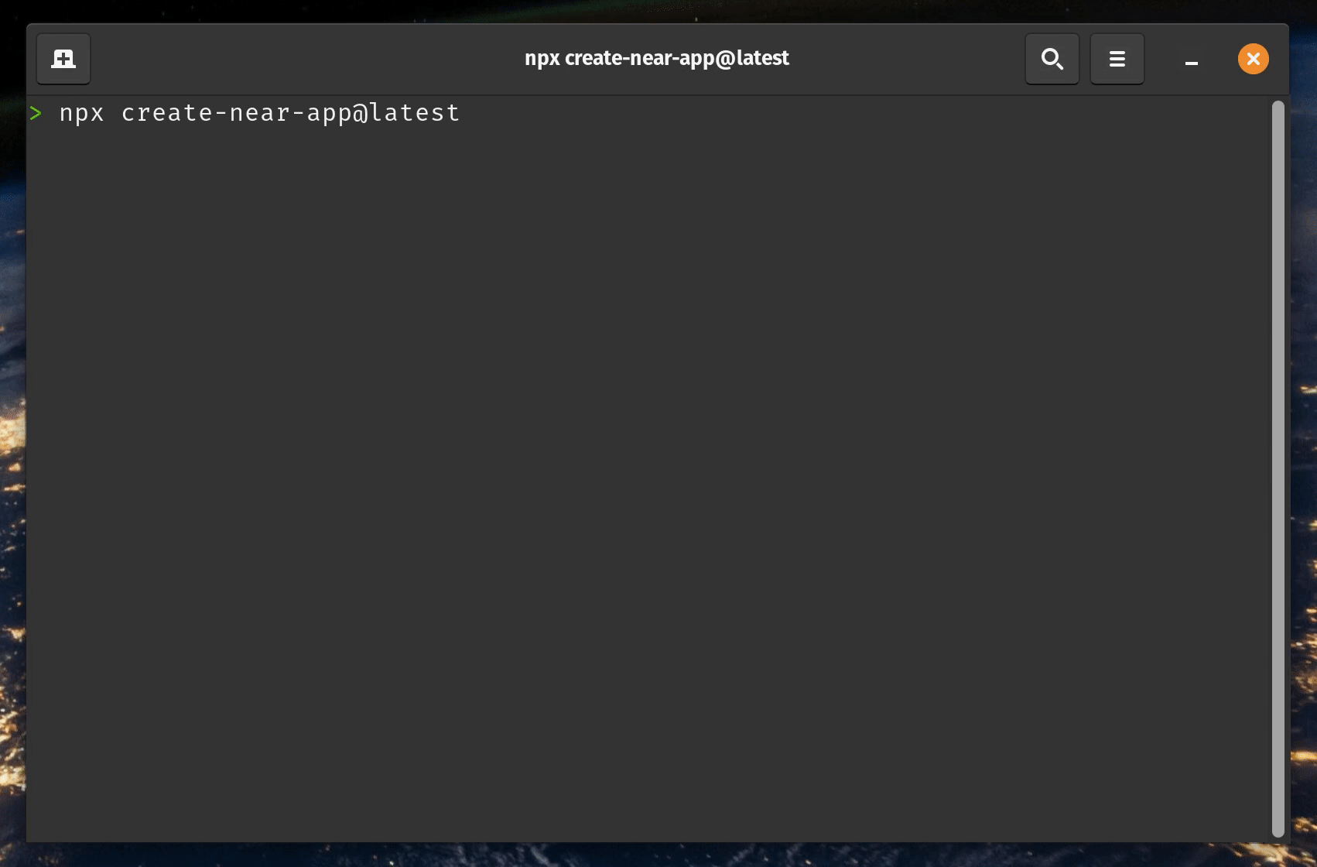The width and height of the screenshot is (1317, 867).
Task: Click desktop wallpaper right of the window
Action: (1304, 464)
